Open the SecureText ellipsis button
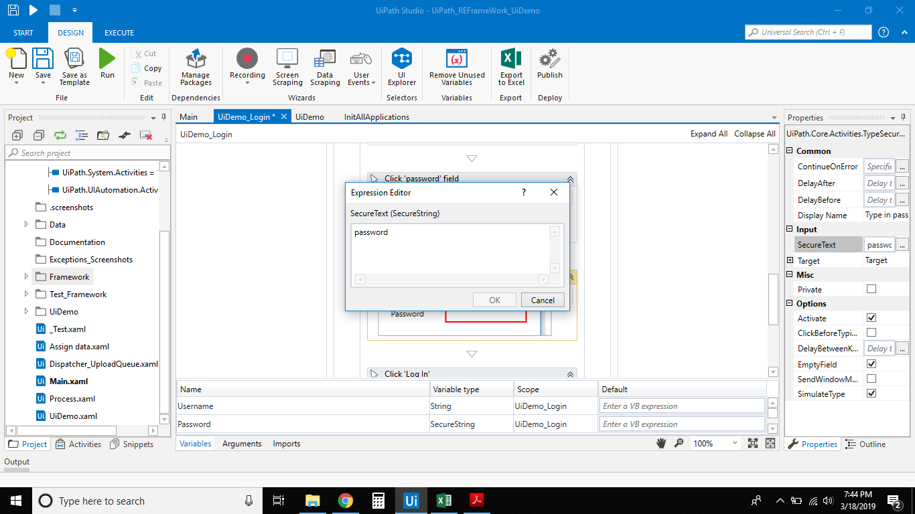The image size is (915, 514). pyautogui.click(x=902, y=245)
